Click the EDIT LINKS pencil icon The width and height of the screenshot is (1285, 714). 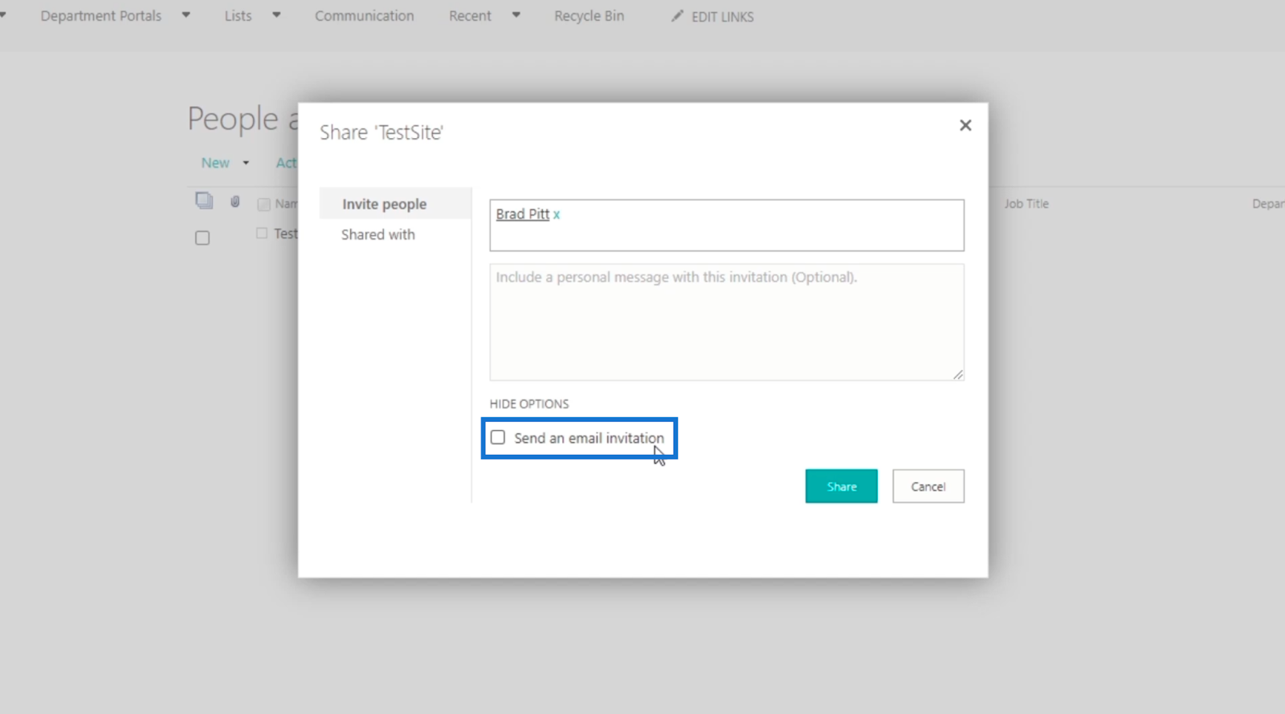pyautogui.click(x=678, y=16)
